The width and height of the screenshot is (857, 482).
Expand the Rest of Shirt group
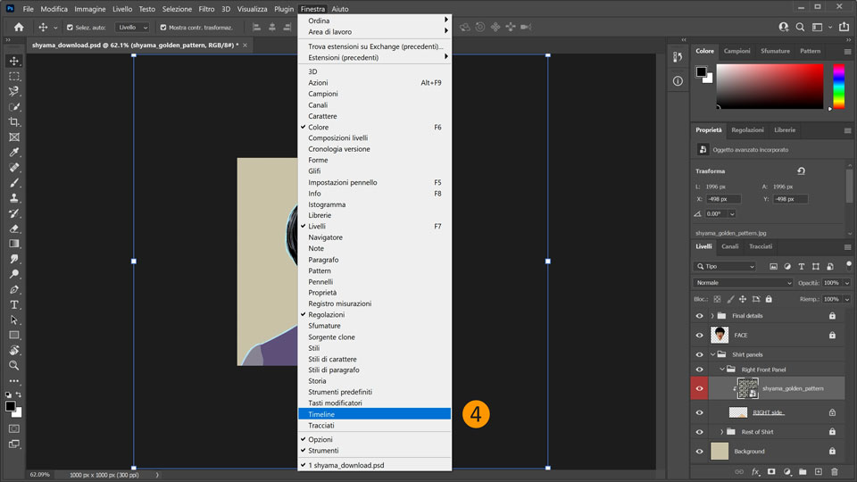pyautogui.click(x=721, y=432)
